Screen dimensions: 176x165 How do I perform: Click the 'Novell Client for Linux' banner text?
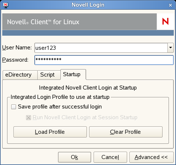point(43,22)
